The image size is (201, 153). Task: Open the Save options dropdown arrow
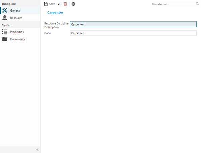[58, 4]
